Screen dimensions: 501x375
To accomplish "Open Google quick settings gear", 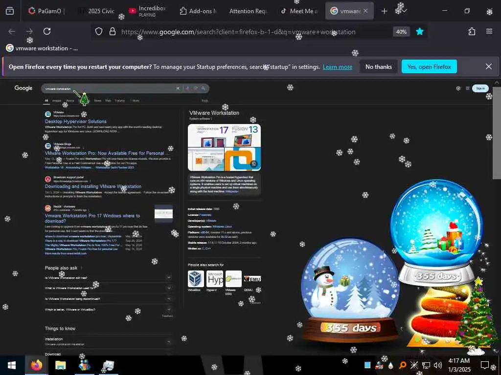I will click(458, 88).
